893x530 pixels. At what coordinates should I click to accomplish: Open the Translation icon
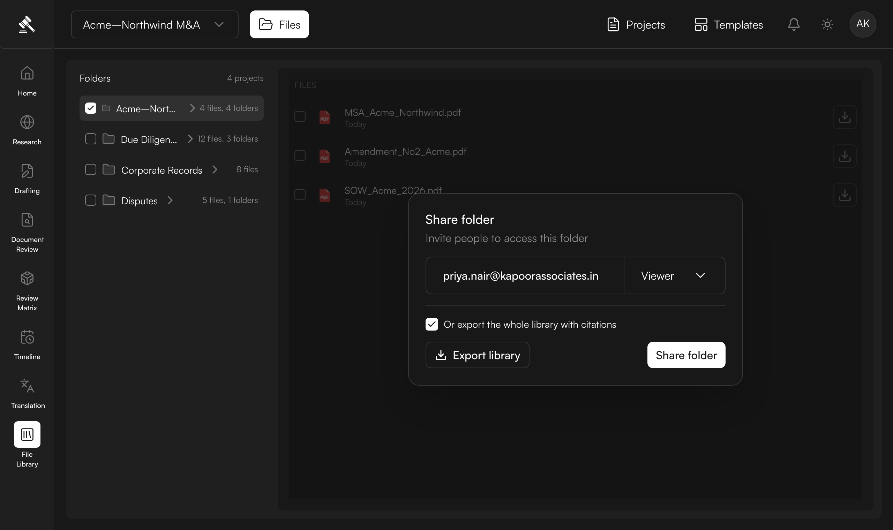pyautogui.click(x=27, y=386)
